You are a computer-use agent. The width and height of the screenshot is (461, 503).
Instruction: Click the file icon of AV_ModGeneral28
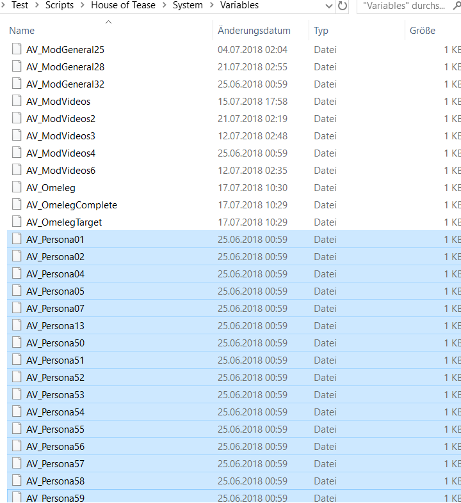pyautogui.click(x=17, y=66)
